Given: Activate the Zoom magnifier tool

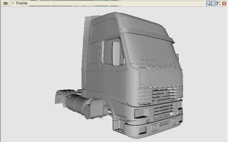Looking at the screenshot, I should coord(209,3).
